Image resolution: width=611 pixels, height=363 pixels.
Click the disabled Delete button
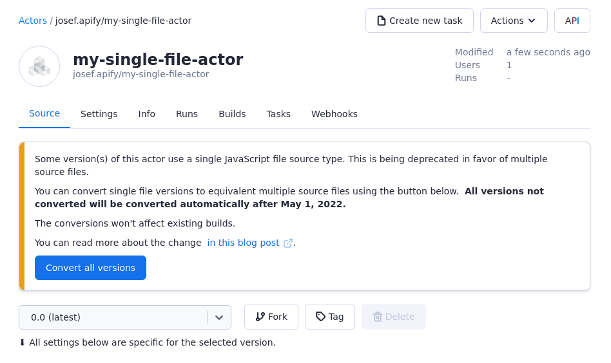pos(394,317)
